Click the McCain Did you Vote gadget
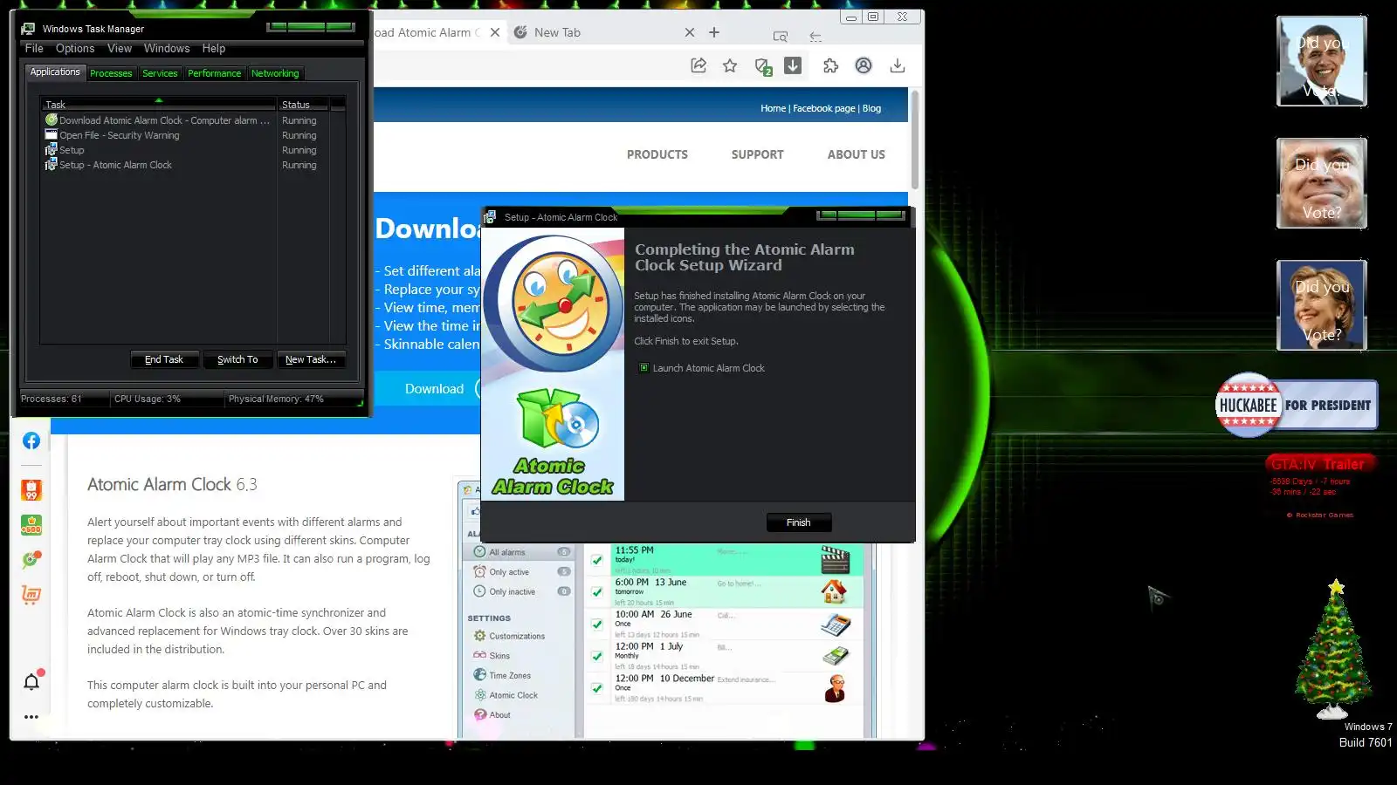Screen dimensions: 1397x785 [1321, 183]
